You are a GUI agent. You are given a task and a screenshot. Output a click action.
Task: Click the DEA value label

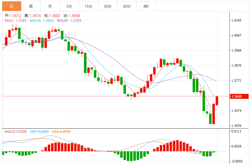point(61,132)
